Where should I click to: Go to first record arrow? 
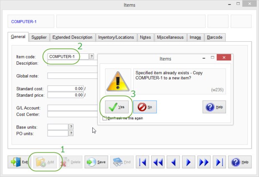[x=143, y=162]
